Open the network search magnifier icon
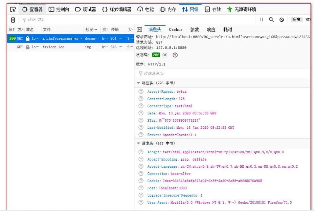 271,19
